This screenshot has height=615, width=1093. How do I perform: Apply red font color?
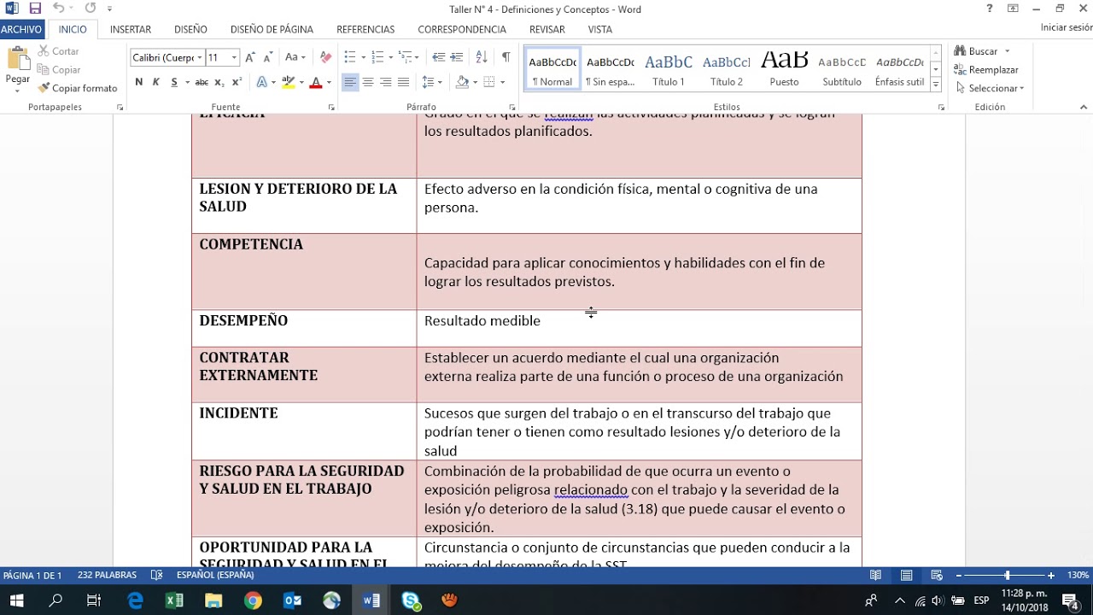pyautogui.click(x=316, y=82)
